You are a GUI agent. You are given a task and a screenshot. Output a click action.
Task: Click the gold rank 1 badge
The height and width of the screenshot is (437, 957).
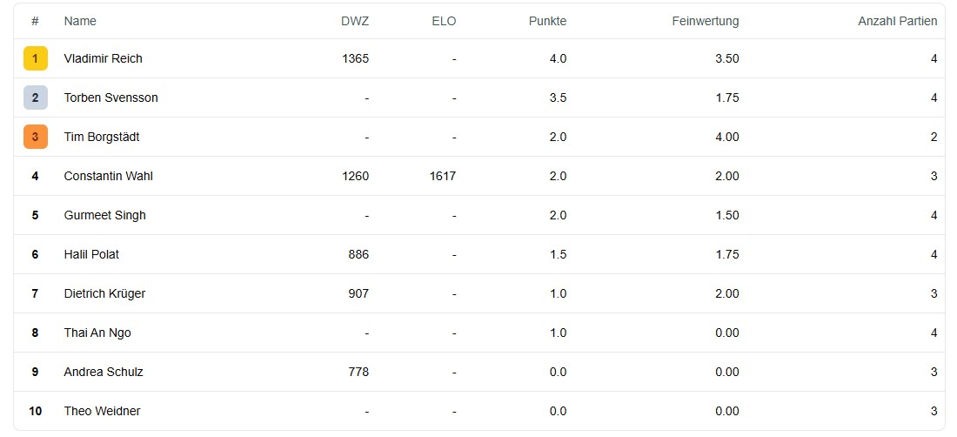click(x=35, y=58)
